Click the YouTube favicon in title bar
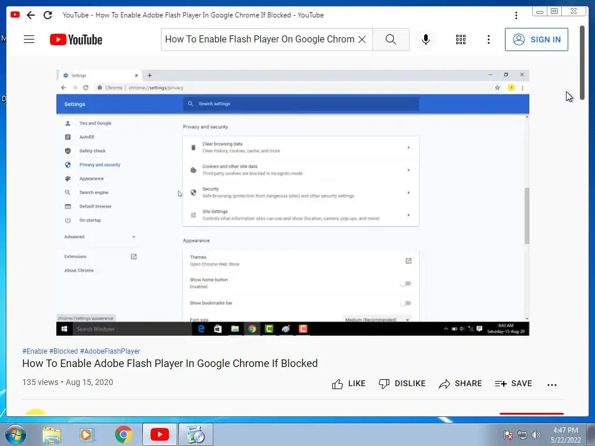Viewport: 595px width, 446px height. click(15, 15)
